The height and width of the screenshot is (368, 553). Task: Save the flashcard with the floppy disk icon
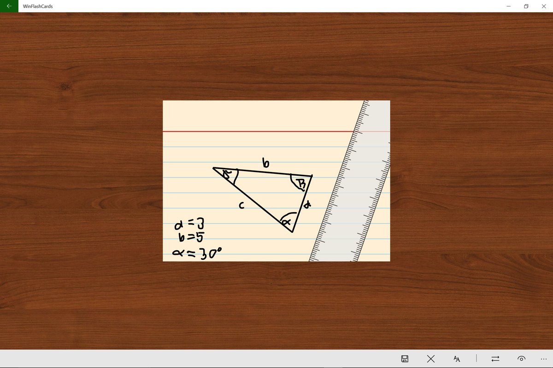coord(405,359)
